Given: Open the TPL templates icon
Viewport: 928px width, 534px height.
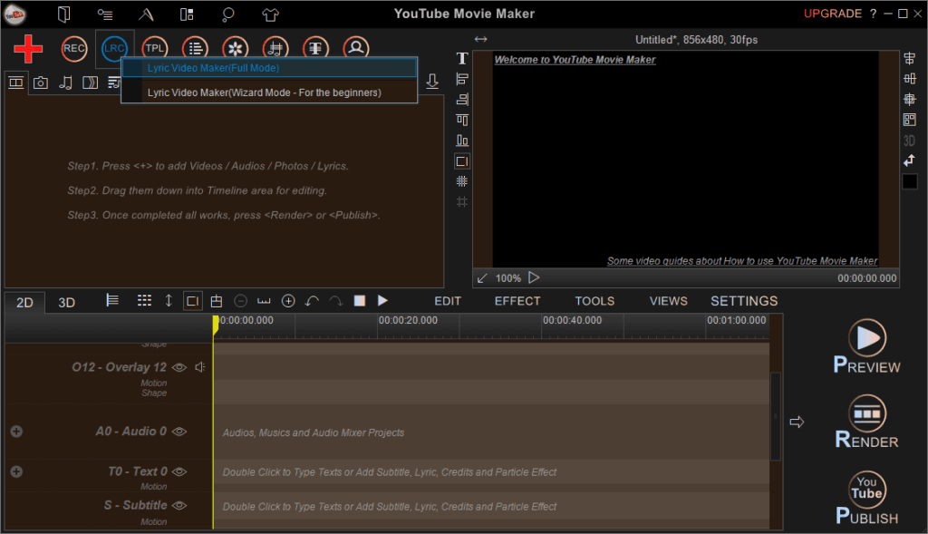Looking at the screenshot, I should tap(154, 49).
